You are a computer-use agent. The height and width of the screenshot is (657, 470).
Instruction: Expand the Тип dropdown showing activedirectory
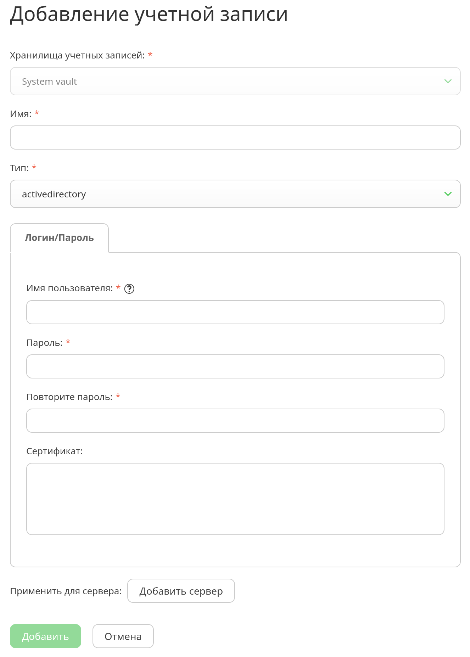pyautogui.click(x=235, y=194)
